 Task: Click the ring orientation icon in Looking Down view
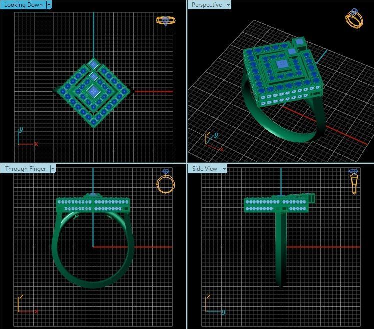[x=166, y=21]
